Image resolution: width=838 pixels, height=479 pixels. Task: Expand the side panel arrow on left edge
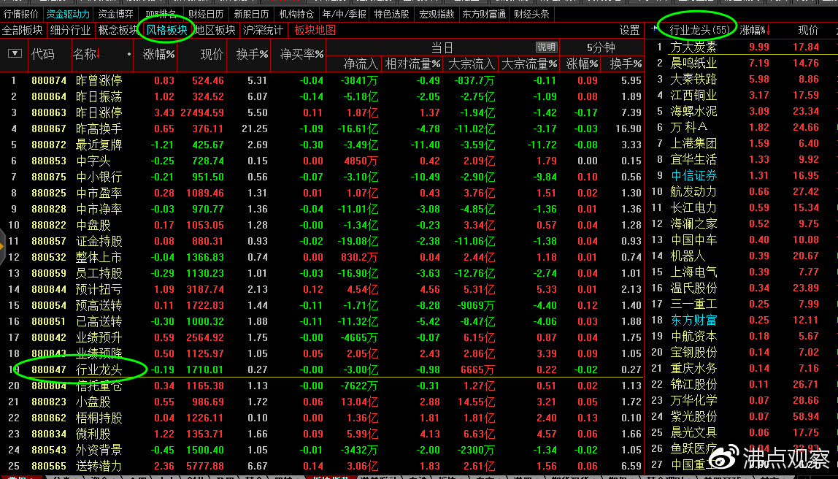[2, 247]
